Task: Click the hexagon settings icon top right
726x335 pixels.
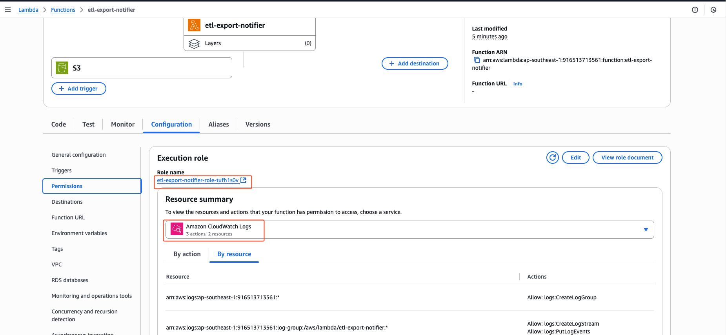Action: (713, 10)
